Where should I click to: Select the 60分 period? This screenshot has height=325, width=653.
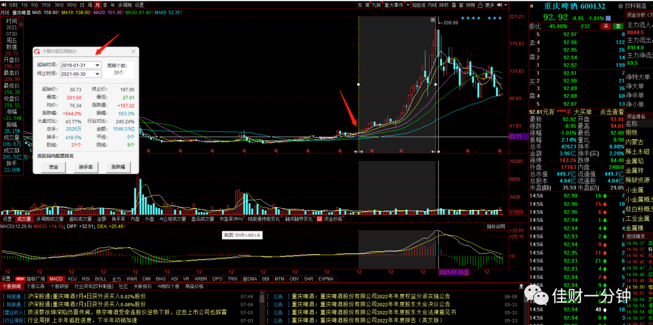pos(72,5)
